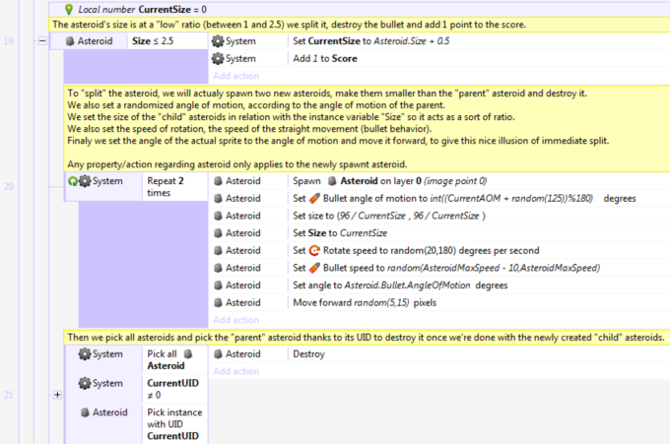Click event number 20 in the margin
Image resolution: width=670 pixels, height=444 pixels.
tap(8, 185)
